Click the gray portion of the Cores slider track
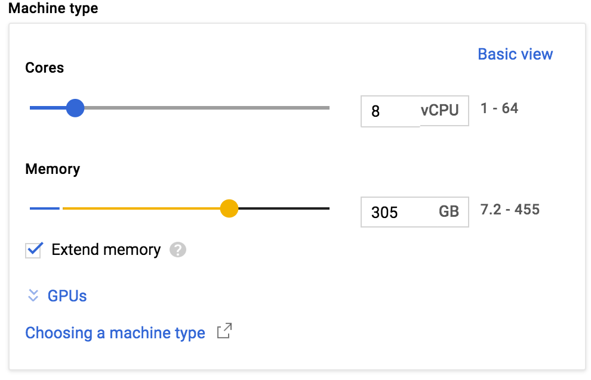This screenshot has height=380, width=591. click(207, 108)
